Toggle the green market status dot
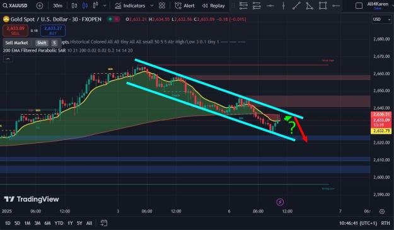 [110, 19]
